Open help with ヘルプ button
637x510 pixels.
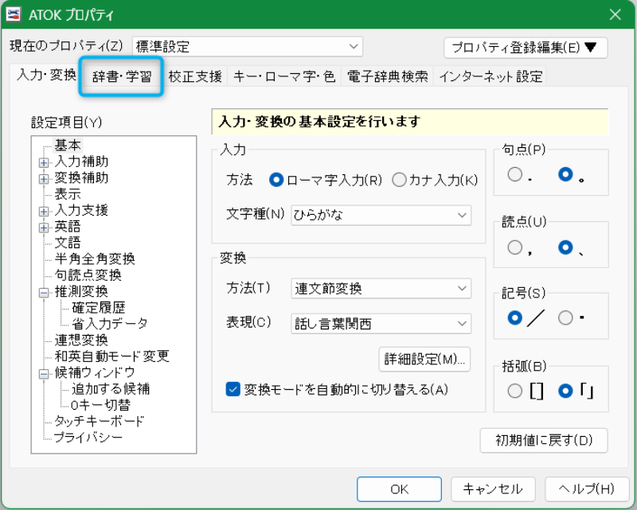587,489
